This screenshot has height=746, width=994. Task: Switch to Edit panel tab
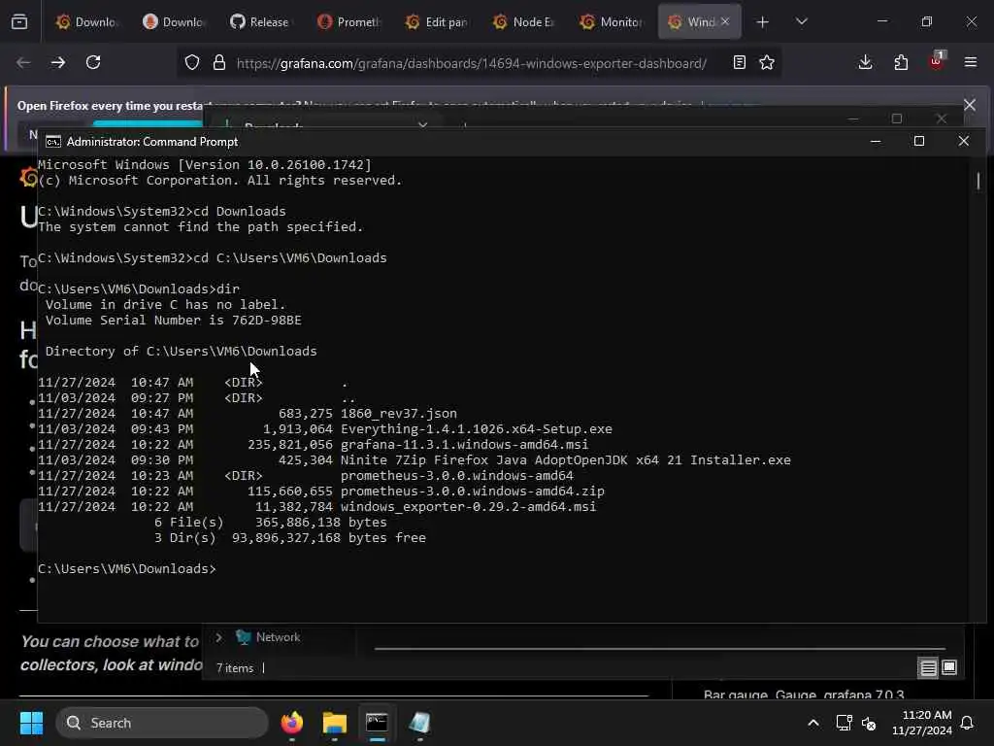[436, 22]
